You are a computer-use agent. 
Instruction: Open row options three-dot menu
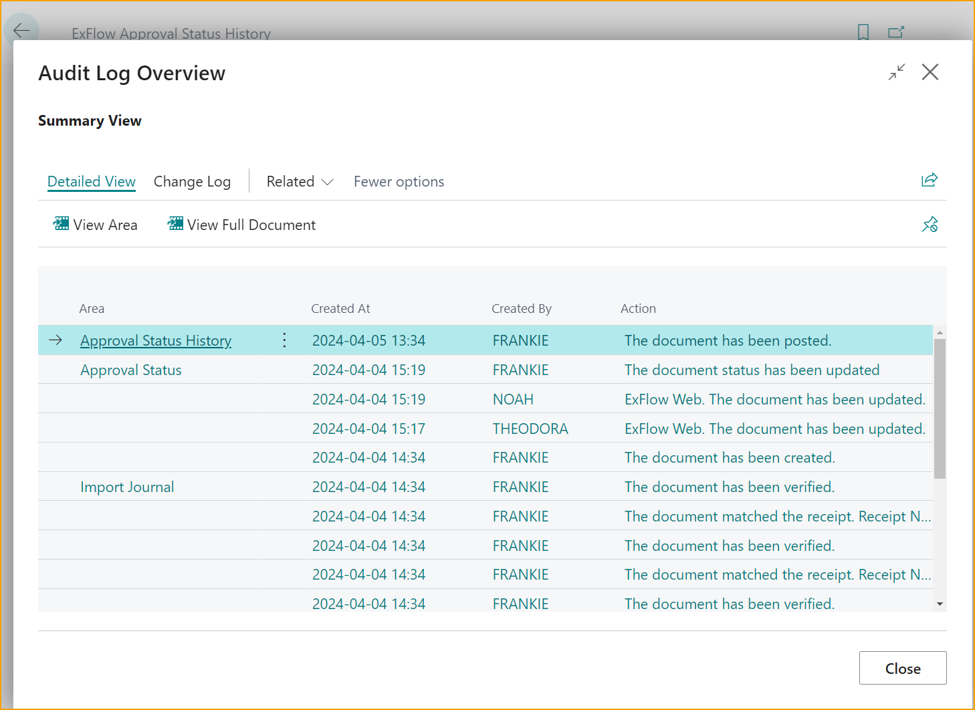click(284, 340)
